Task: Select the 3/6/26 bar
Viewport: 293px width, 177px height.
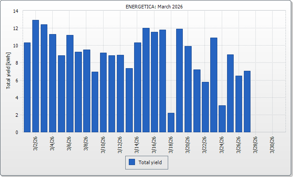Action: click(x=69, y=83)
